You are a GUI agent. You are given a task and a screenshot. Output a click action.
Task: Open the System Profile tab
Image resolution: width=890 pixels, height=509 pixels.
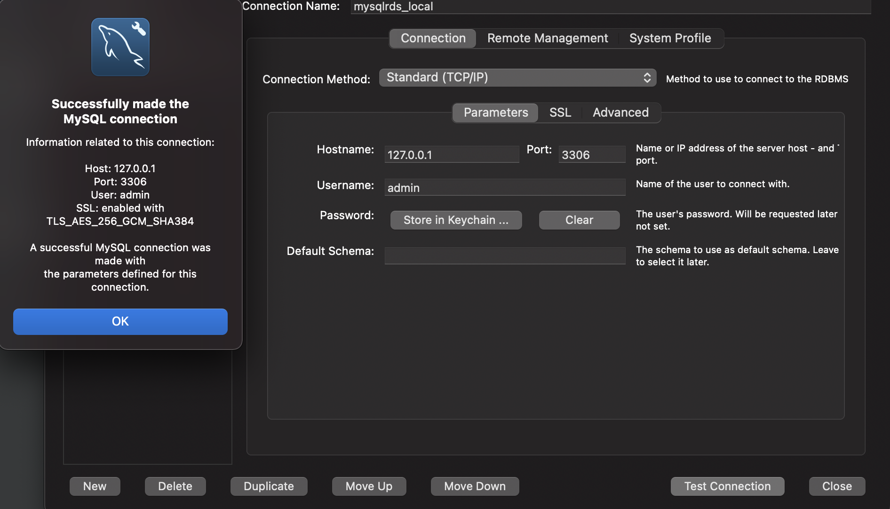(670, 38)
